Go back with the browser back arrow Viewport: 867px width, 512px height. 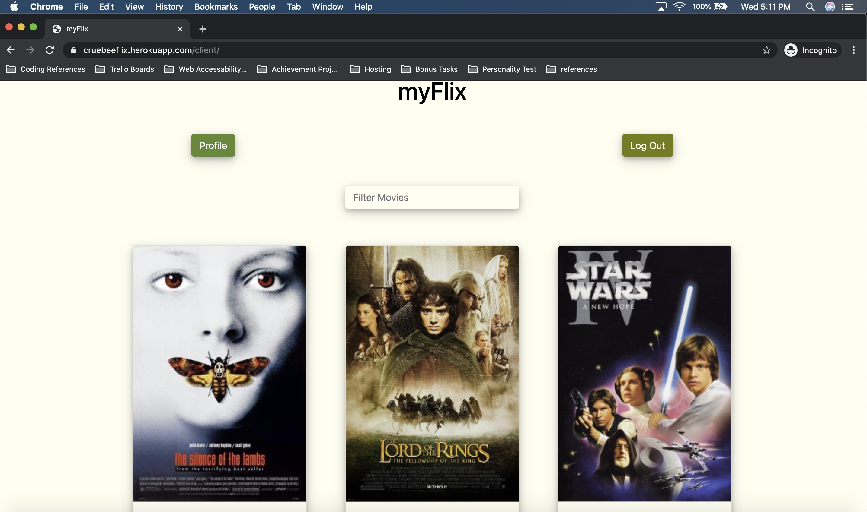pyautogui.click(x=11, y=50)
